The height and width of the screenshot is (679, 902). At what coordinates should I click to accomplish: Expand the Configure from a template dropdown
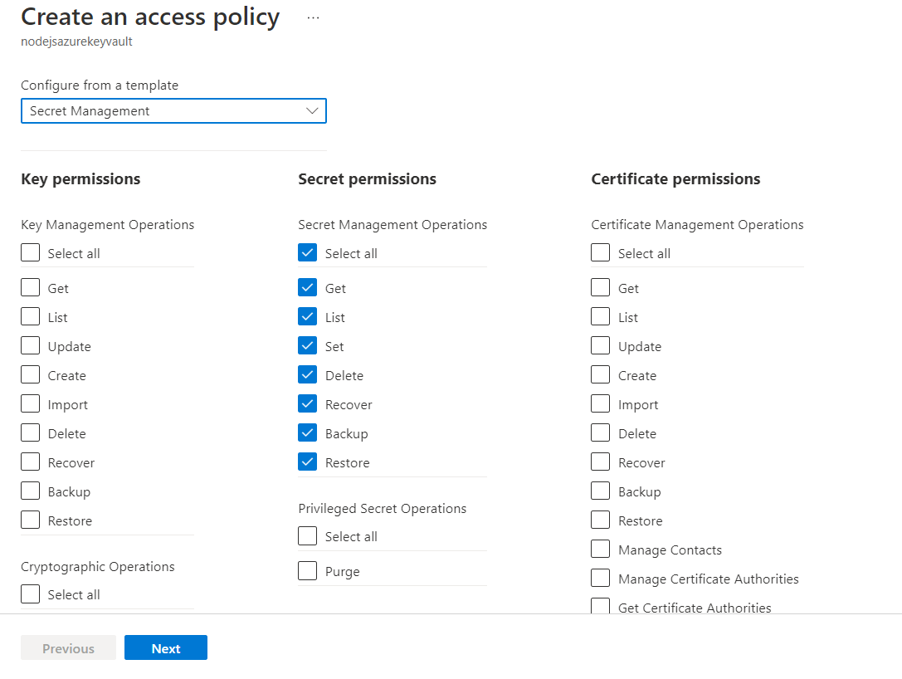[x=166, y=111]
